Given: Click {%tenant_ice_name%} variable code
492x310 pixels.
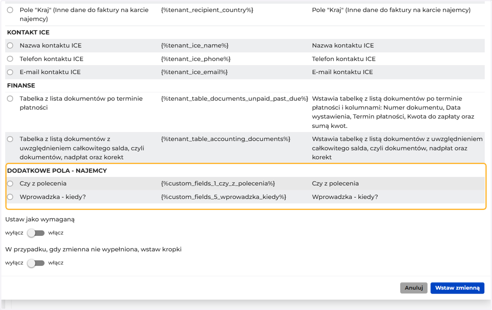Looking at the screenshot, I should 195,46.
